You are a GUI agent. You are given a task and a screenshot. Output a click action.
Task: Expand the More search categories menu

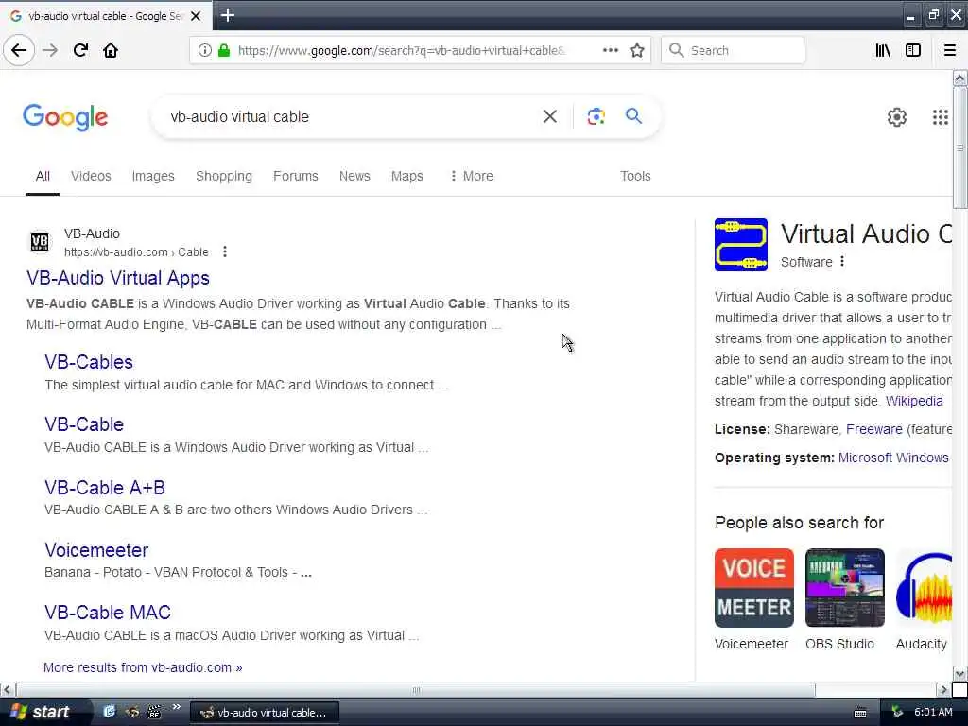pyautogui.click(x=472, y=176)
